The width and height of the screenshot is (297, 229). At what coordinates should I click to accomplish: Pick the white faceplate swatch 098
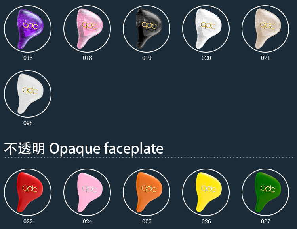[x=28, y=94]
